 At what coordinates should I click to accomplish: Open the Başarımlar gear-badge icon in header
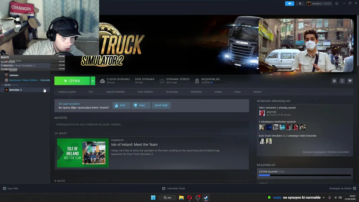(197, 81)
